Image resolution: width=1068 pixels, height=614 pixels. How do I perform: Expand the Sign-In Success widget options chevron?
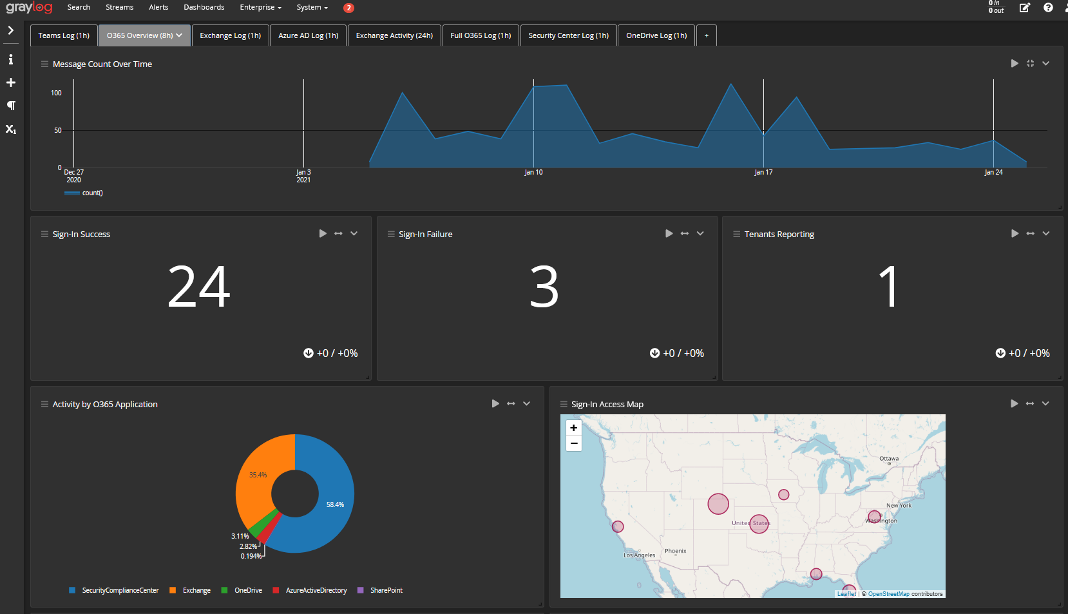354,233
